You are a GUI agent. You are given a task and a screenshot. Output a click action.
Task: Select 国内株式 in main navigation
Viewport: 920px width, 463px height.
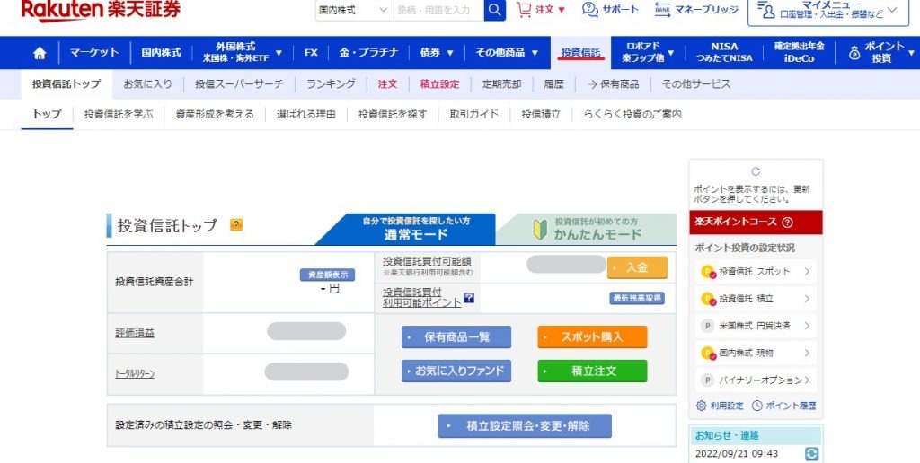[x=161, y=53]
